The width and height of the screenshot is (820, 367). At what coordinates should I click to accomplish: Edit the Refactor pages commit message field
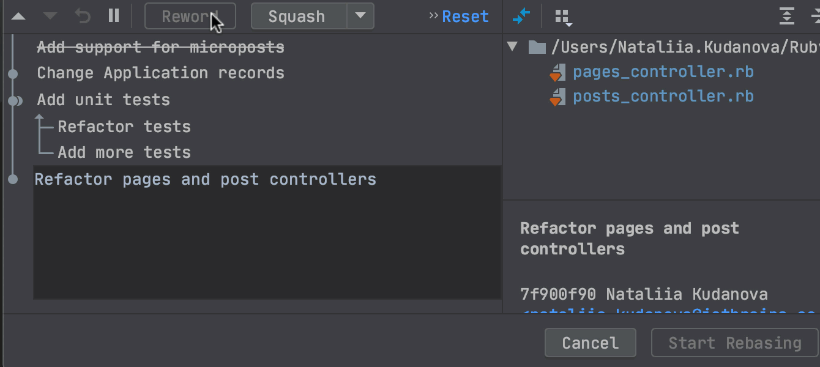pos(267,232)
